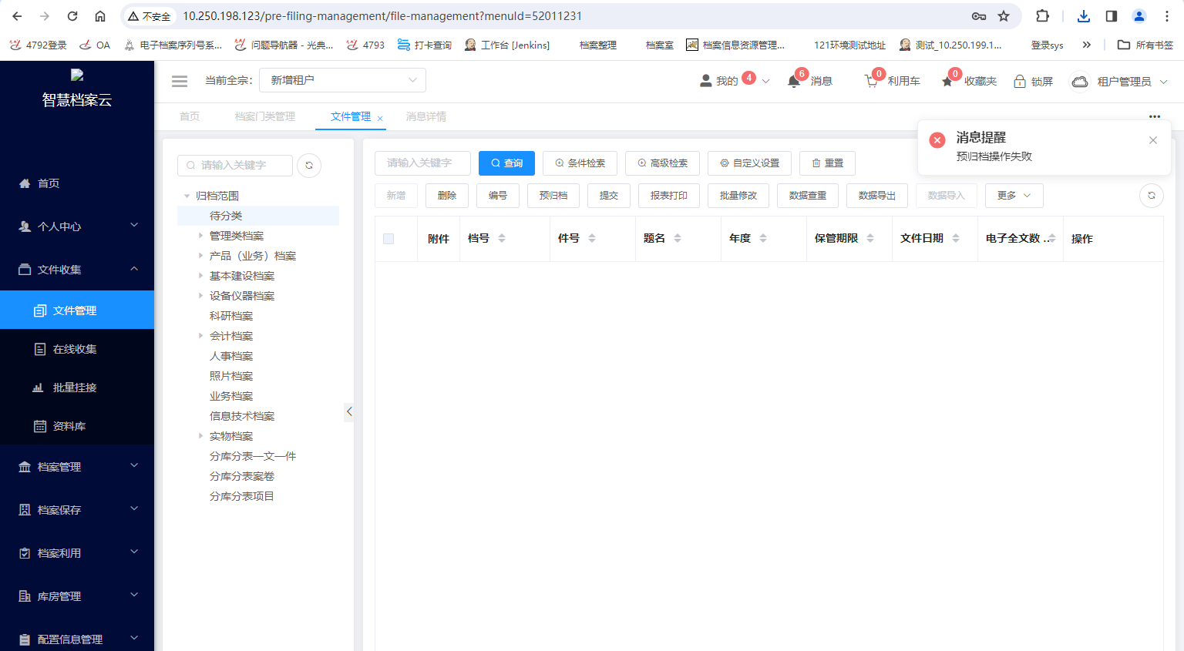Click the blue 查询 button

point(506,163)
